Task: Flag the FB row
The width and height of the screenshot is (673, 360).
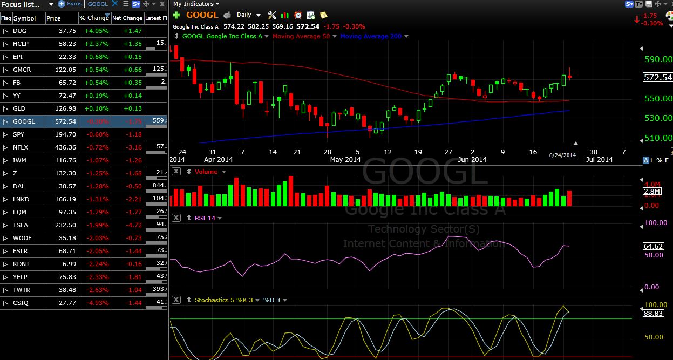Action: click(x=5, y=83)
